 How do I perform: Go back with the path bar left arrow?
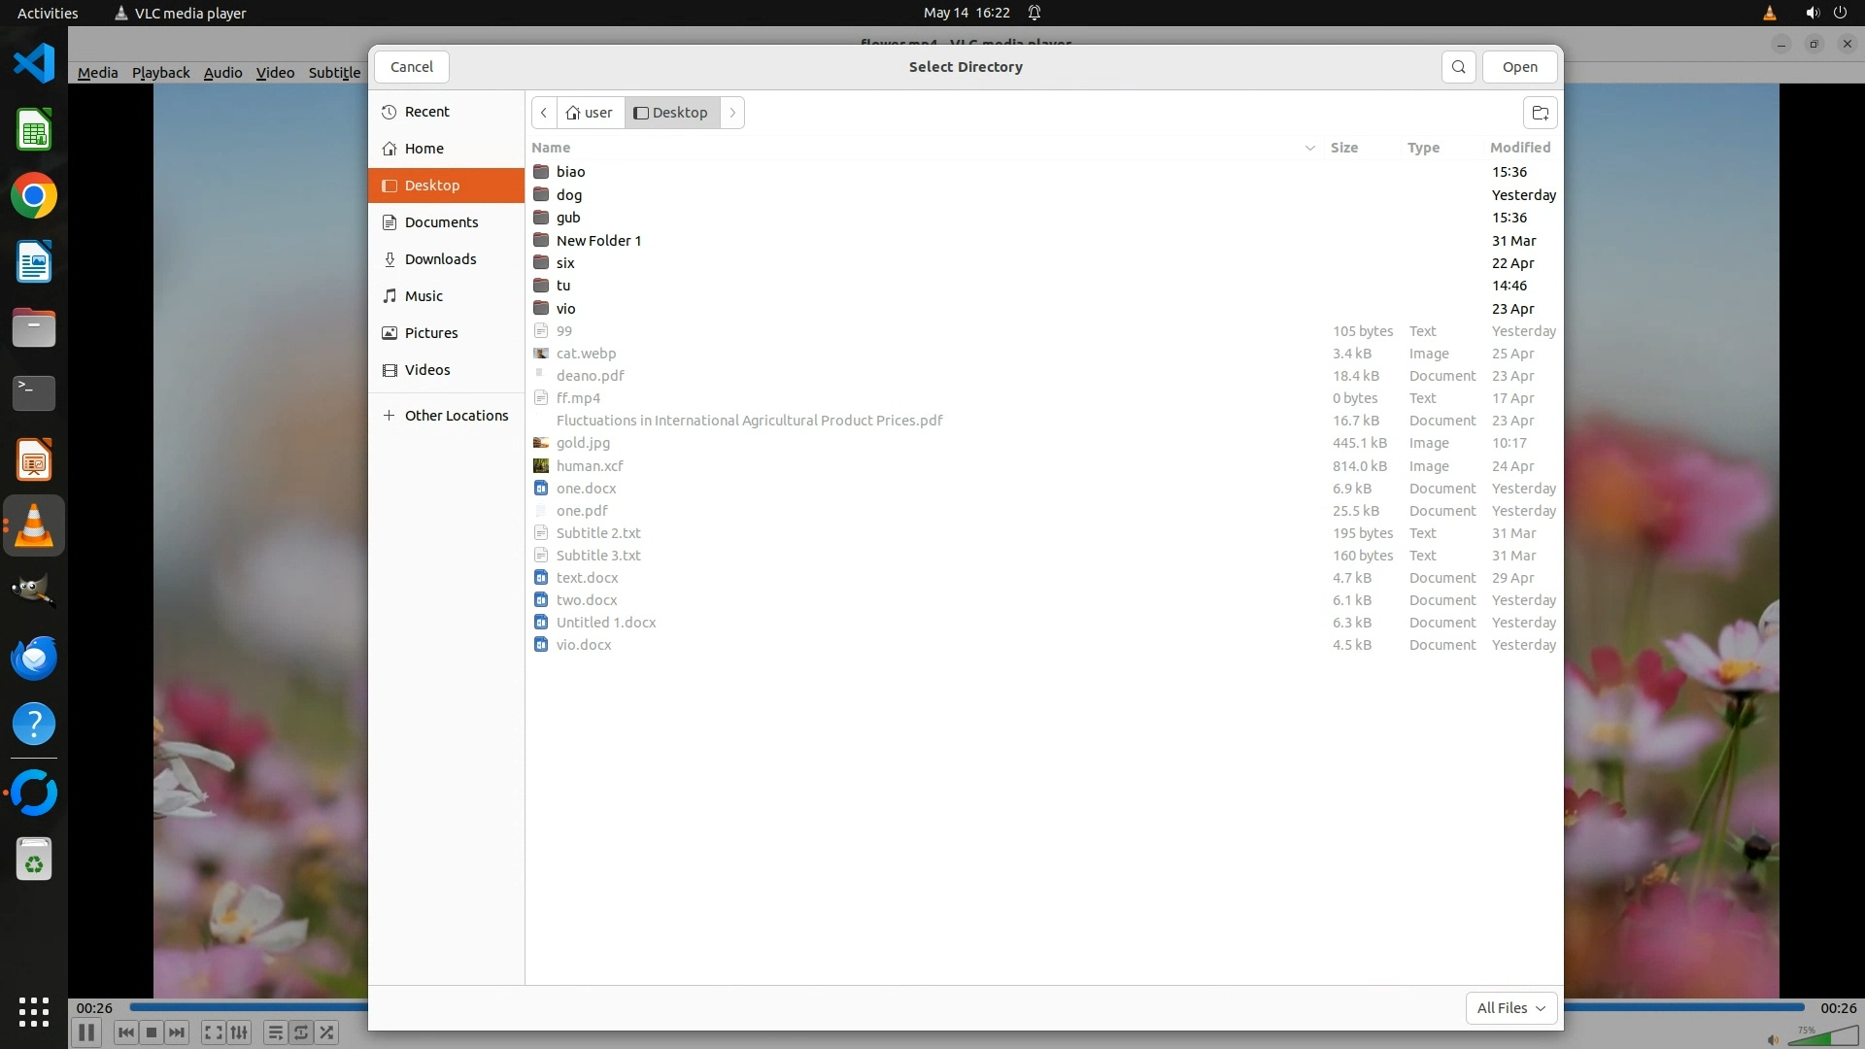(544, 113)
